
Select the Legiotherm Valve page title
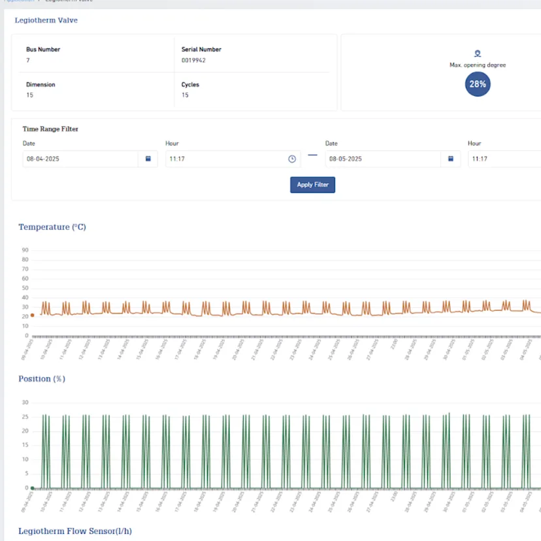[46, 20]
